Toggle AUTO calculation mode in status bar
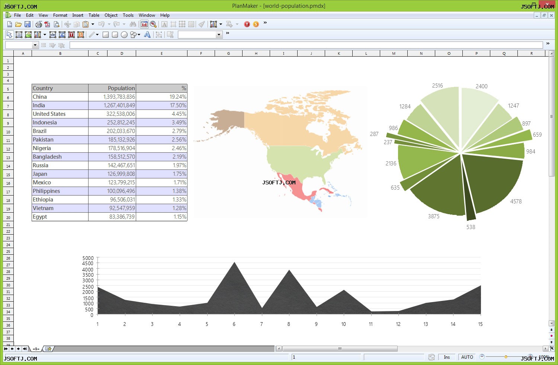This screenshot has width=558, height=365. coord(467,357)
